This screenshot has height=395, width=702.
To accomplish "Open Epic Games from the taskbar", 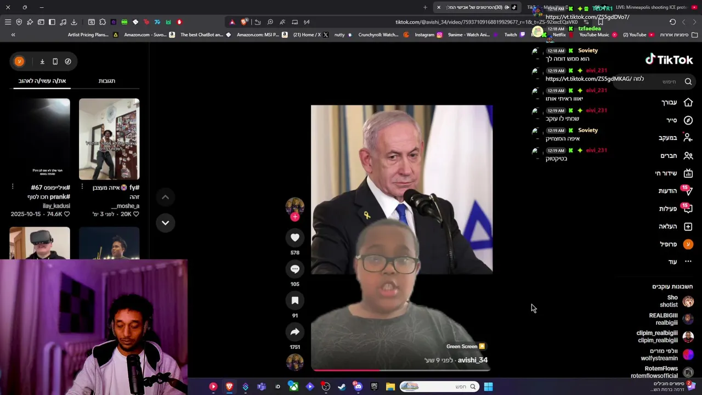I will click(x=375, y=387).
